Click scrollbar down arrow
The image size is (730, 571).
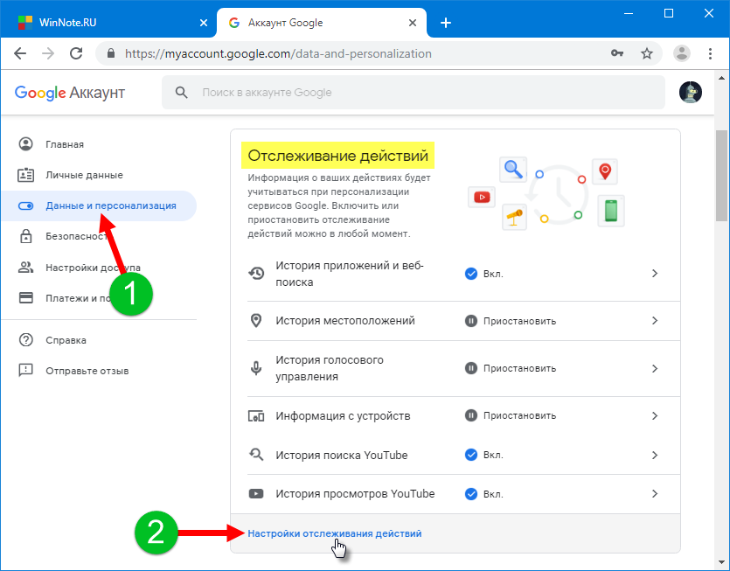click(x=721, y=561)
